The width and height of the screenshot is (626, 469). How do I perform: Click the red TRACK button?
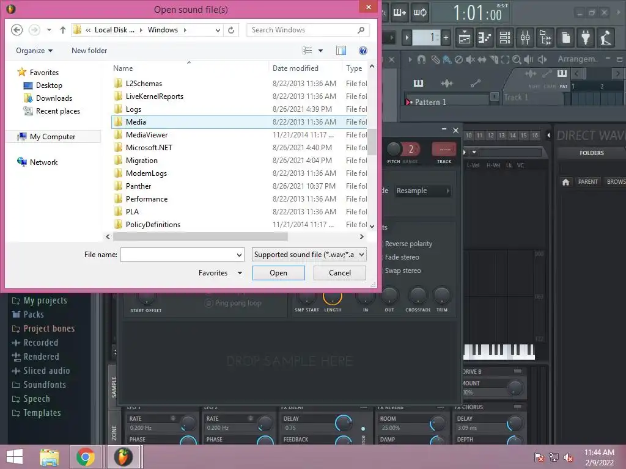(444, 150)
